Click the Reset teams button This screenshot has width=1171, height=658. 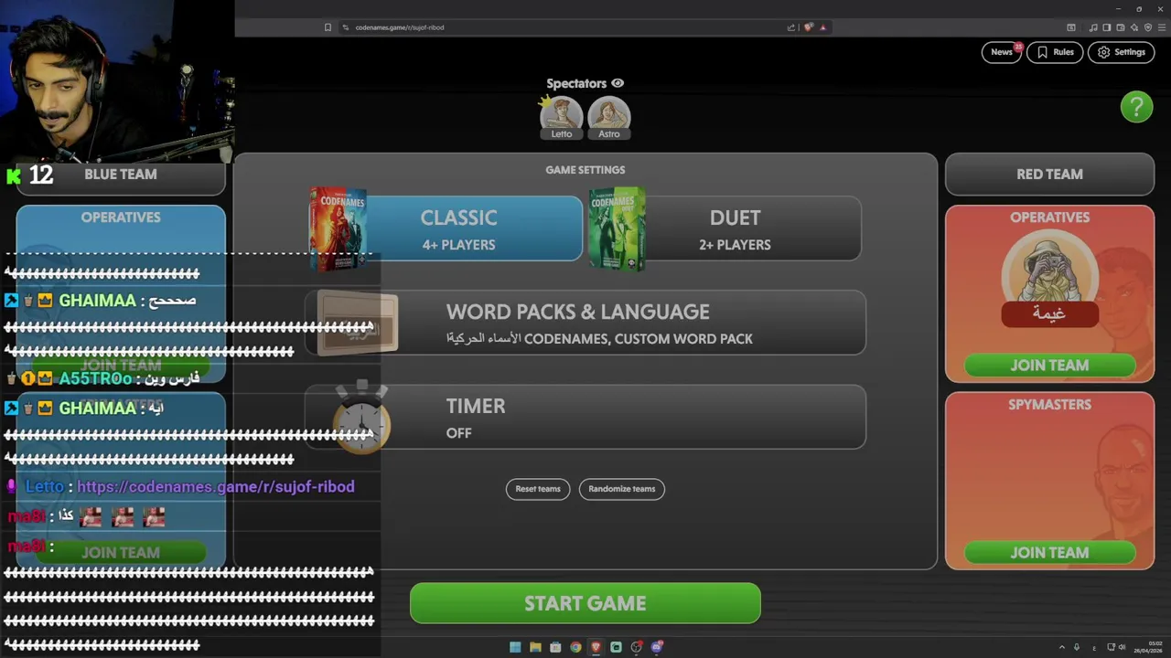(538, 489)
